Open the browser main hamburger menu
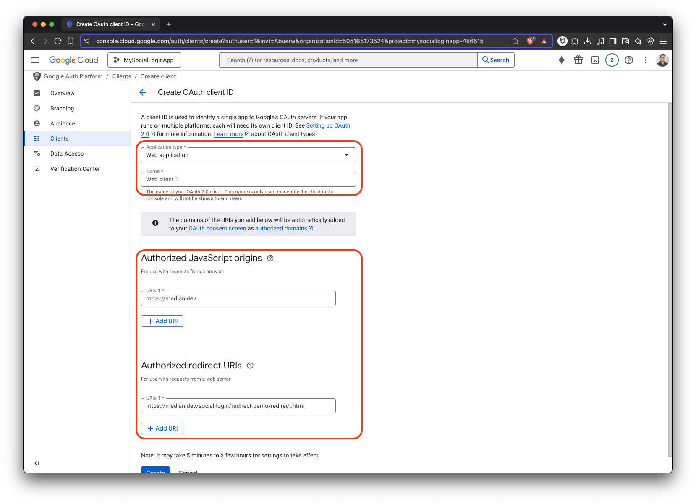This screenshot has height=504, width=696. [x=663, y=41]
